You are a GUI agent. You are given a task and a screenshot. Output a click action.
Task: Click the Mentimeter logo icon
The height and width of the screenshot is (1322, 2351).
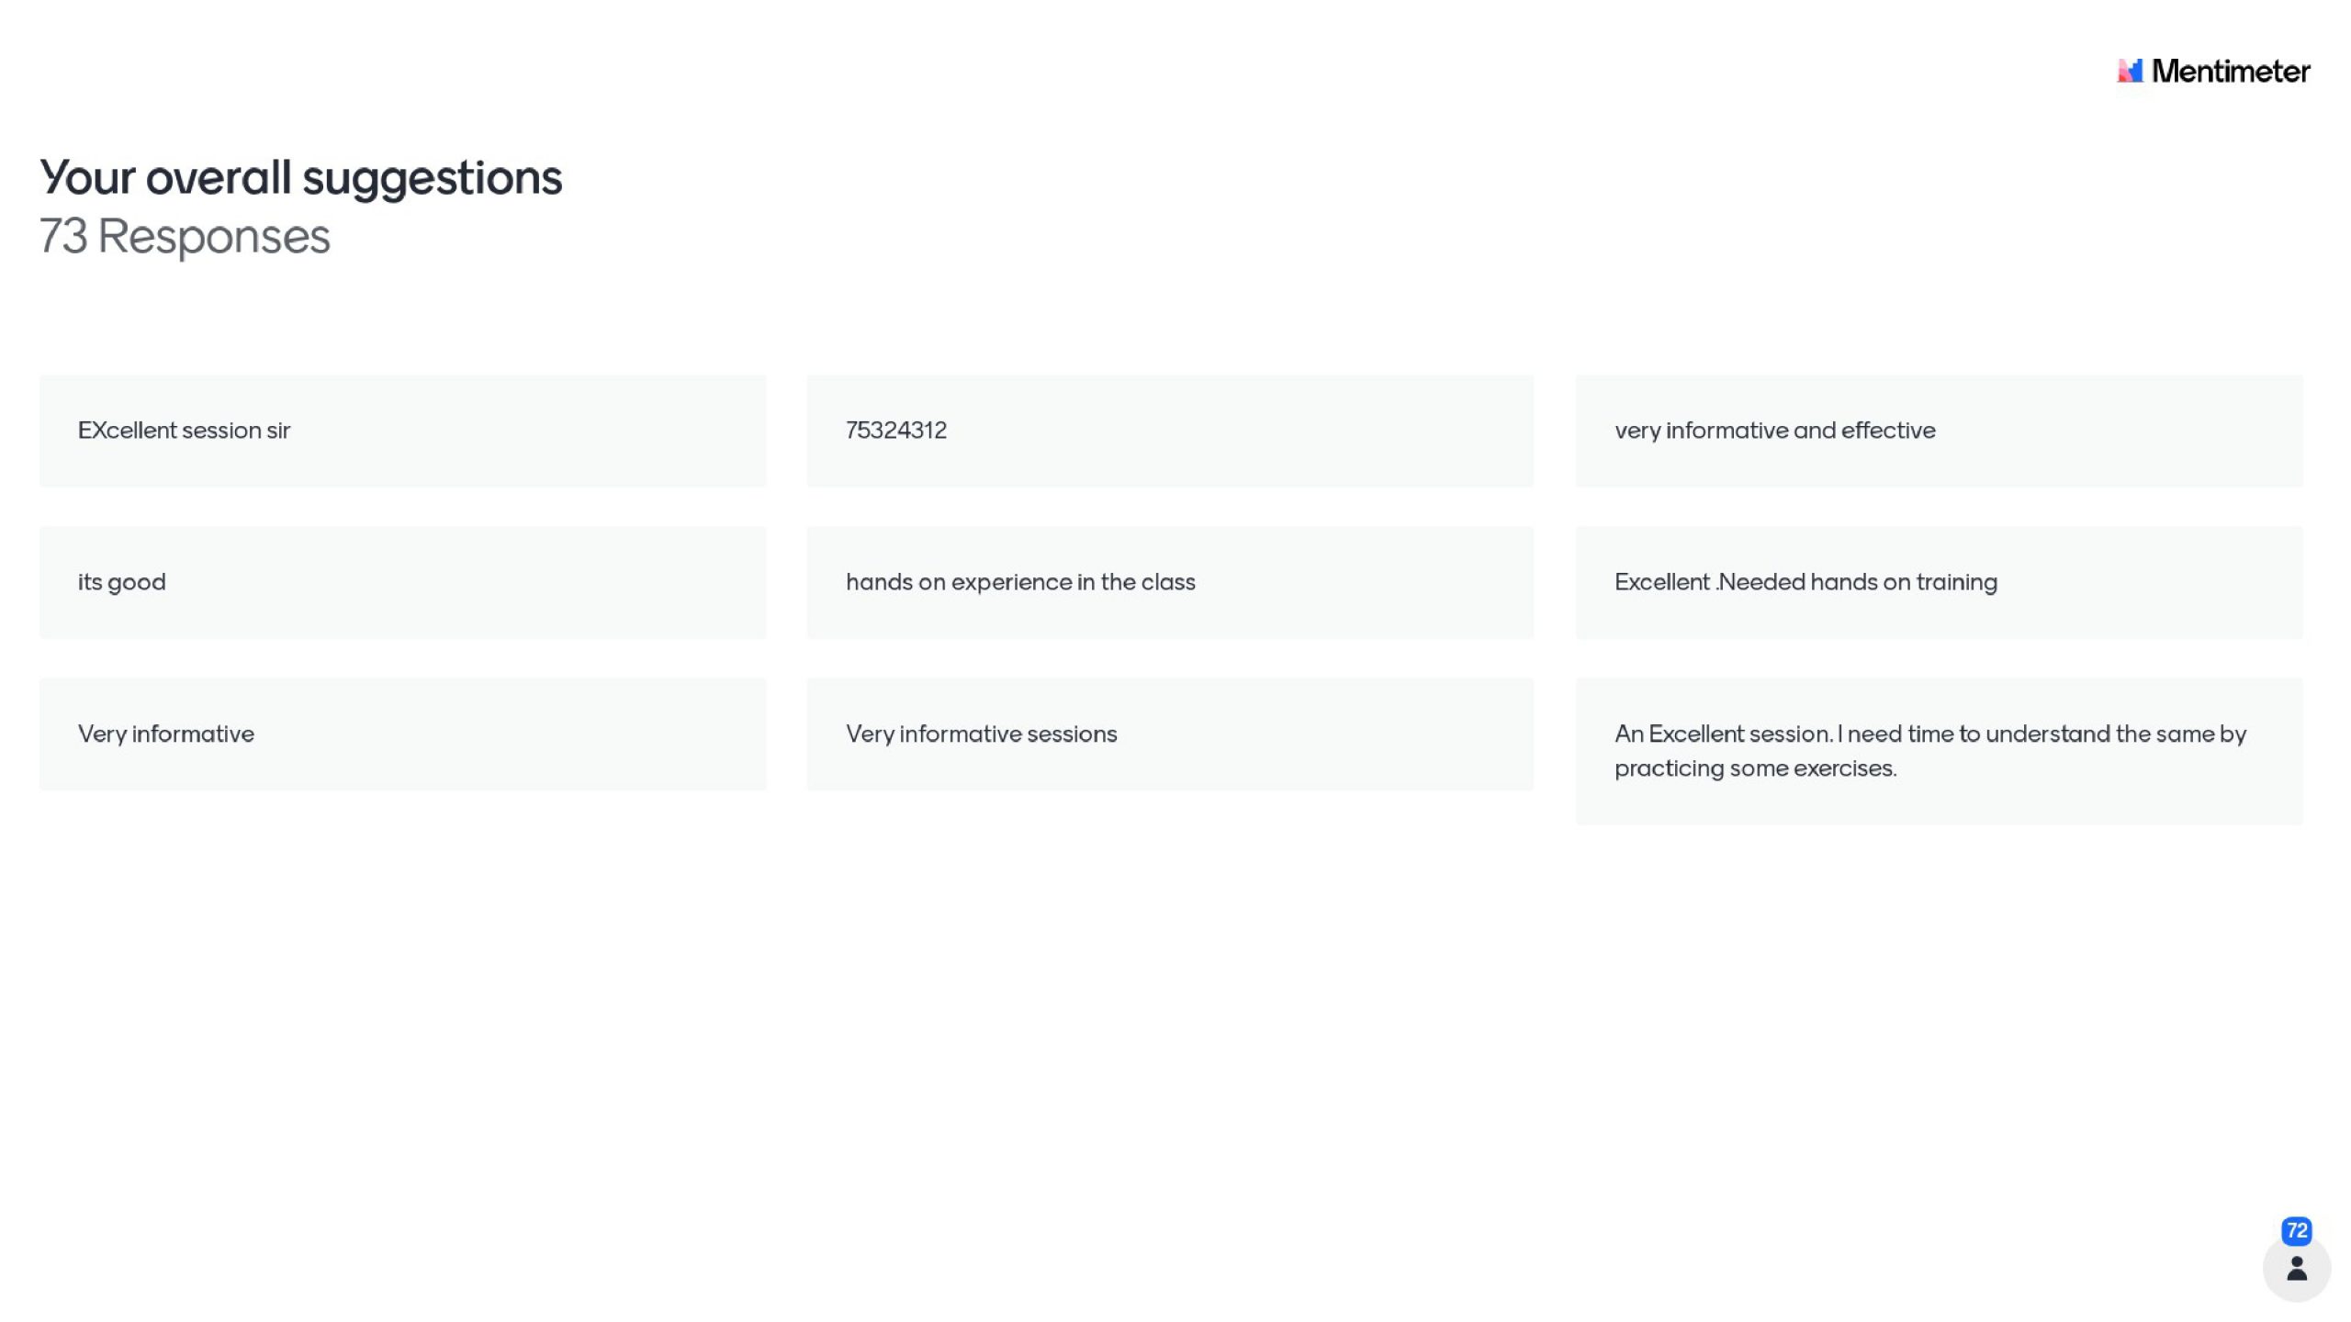[2130, 71]
